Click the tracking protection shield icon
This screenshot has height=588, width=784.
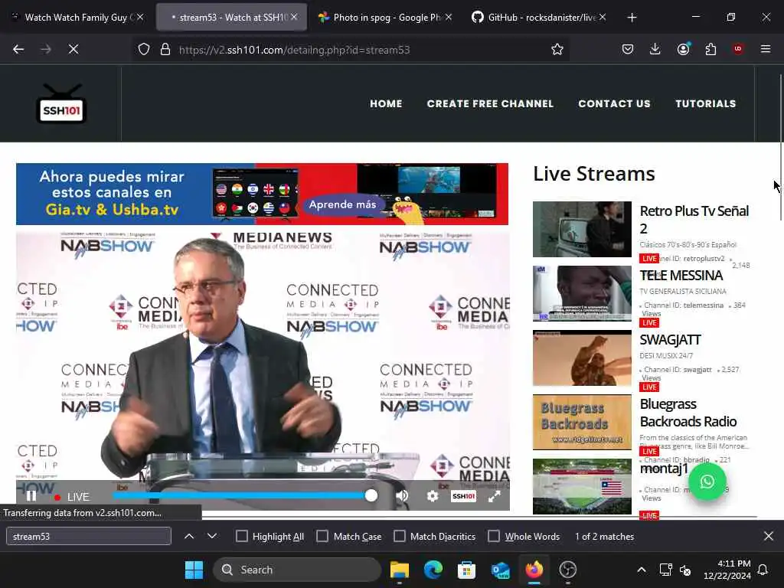[144, 50]
